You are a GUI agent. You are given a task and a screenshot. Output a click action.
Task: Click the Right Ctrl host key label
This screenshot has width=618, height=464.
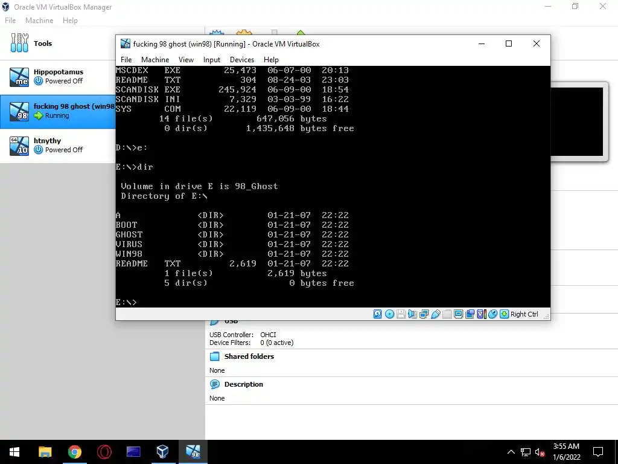pyautogui.click(x=524, y=314)
